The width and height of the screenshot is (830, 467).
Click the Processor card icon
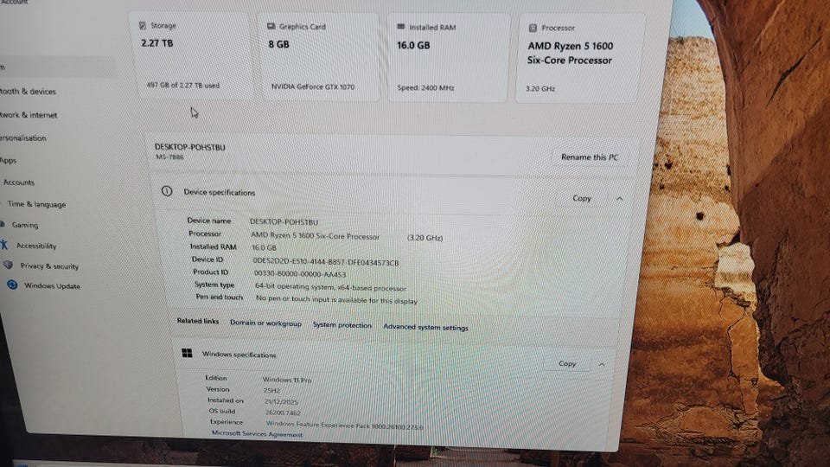tap(533, 28)
